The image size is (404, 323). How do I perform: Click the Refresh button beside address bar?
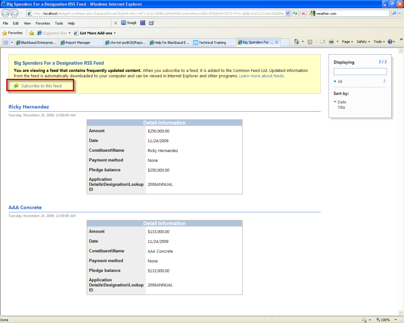[x=295, y=13]
